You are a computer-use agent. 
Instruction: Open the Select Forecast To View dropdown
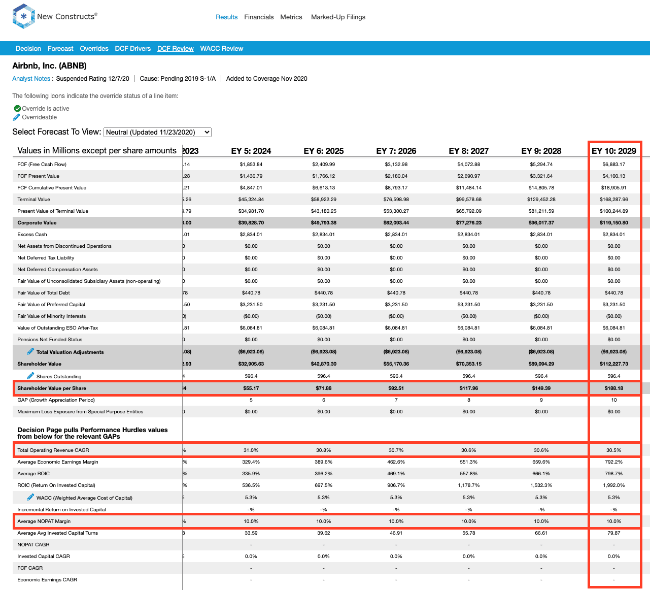(157, 132)
